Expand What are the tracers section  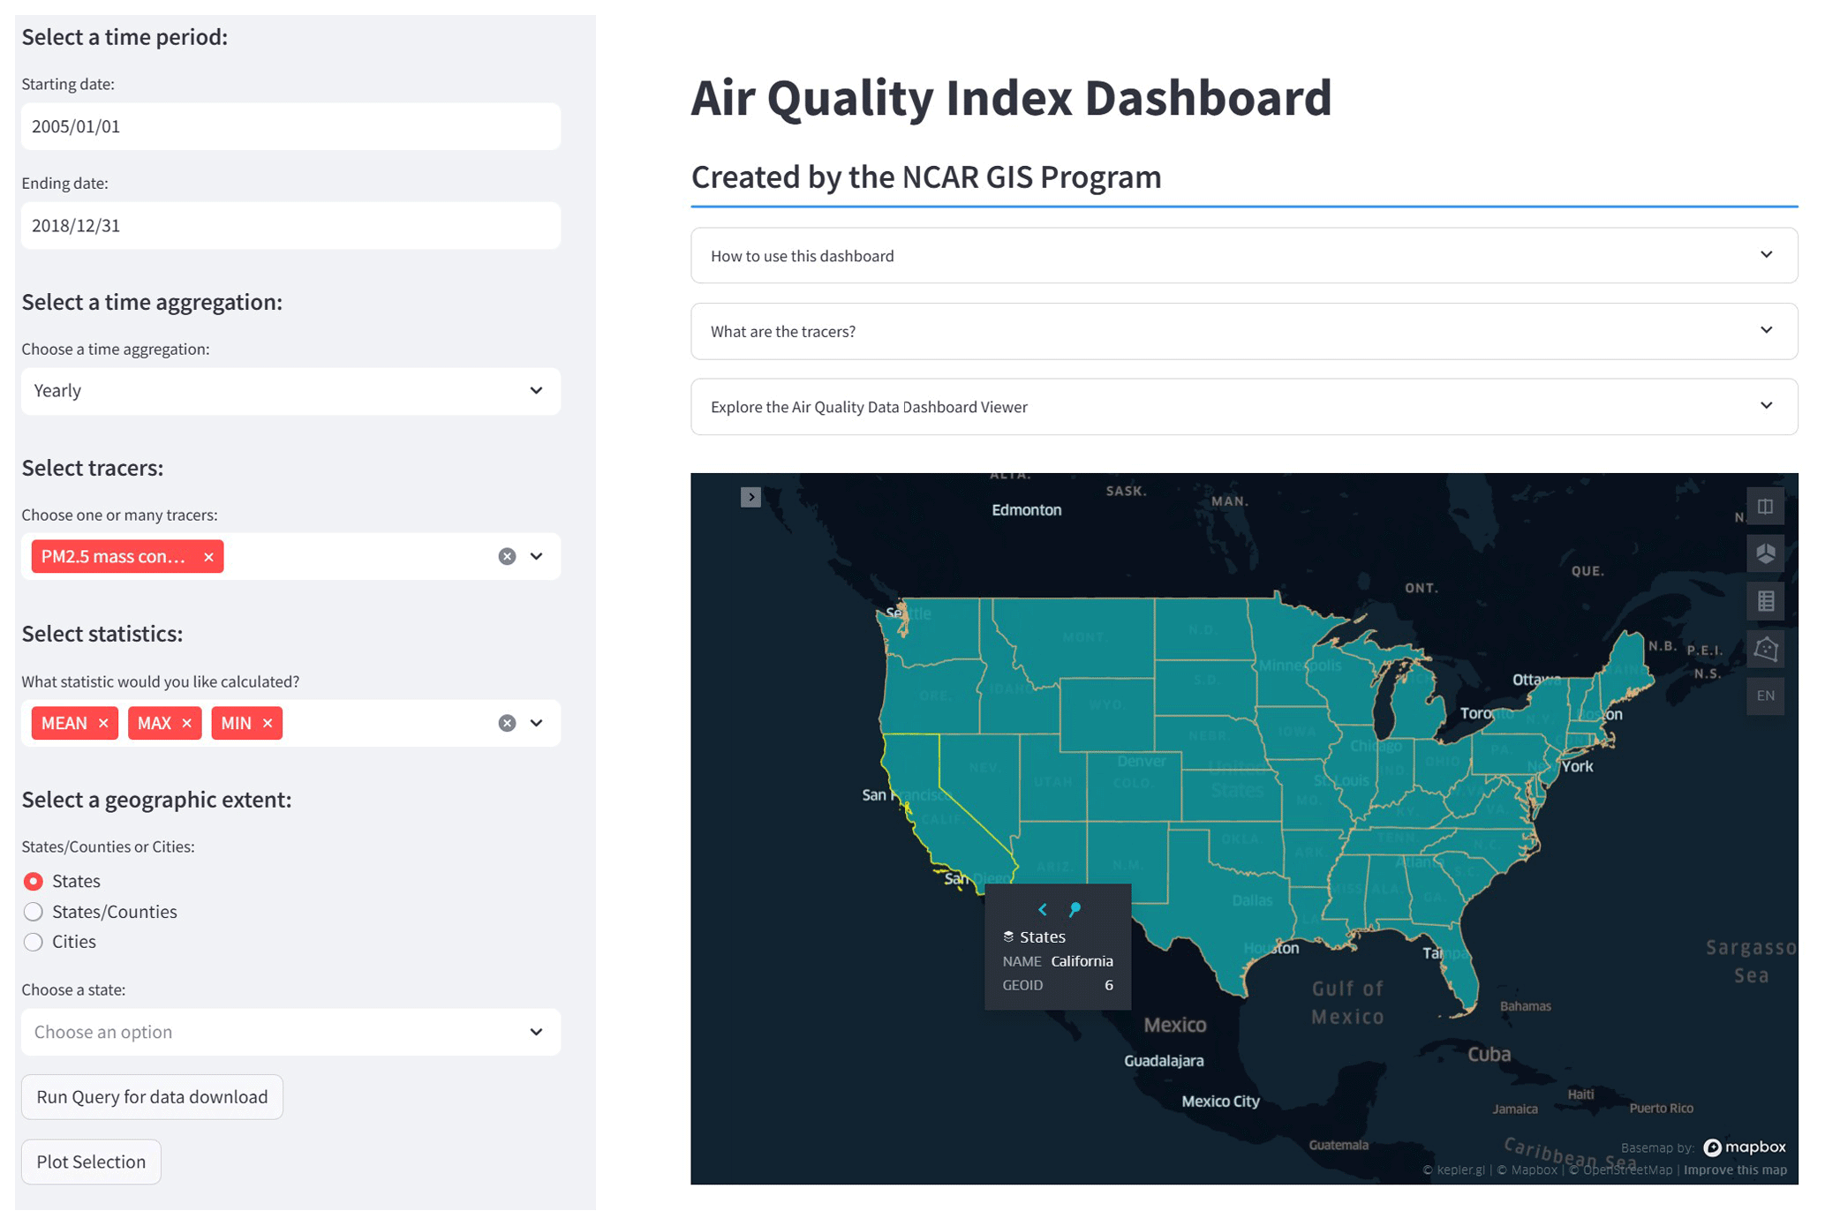(x=1243, y=331)
